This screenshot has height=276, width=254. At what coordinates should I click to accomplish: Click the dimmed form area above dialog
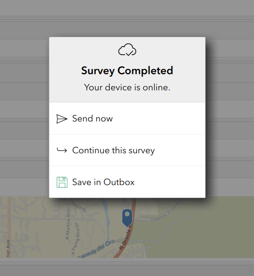point(127,18)
